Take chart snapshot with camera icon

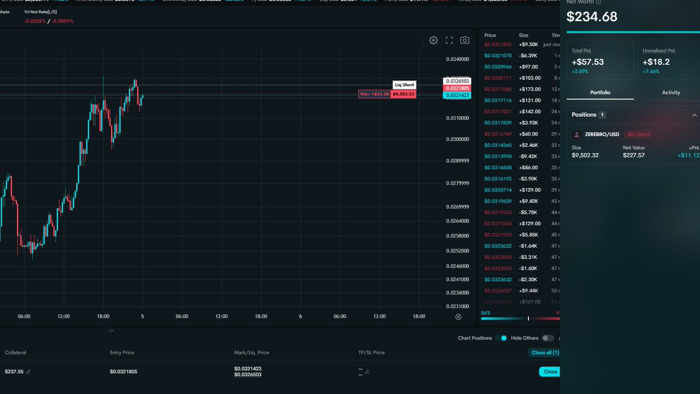[x=464, y=40]
